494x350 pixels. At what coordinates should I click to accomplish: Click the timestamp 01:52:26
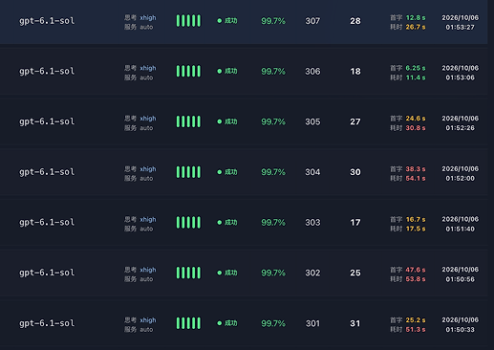click(460, 128)
